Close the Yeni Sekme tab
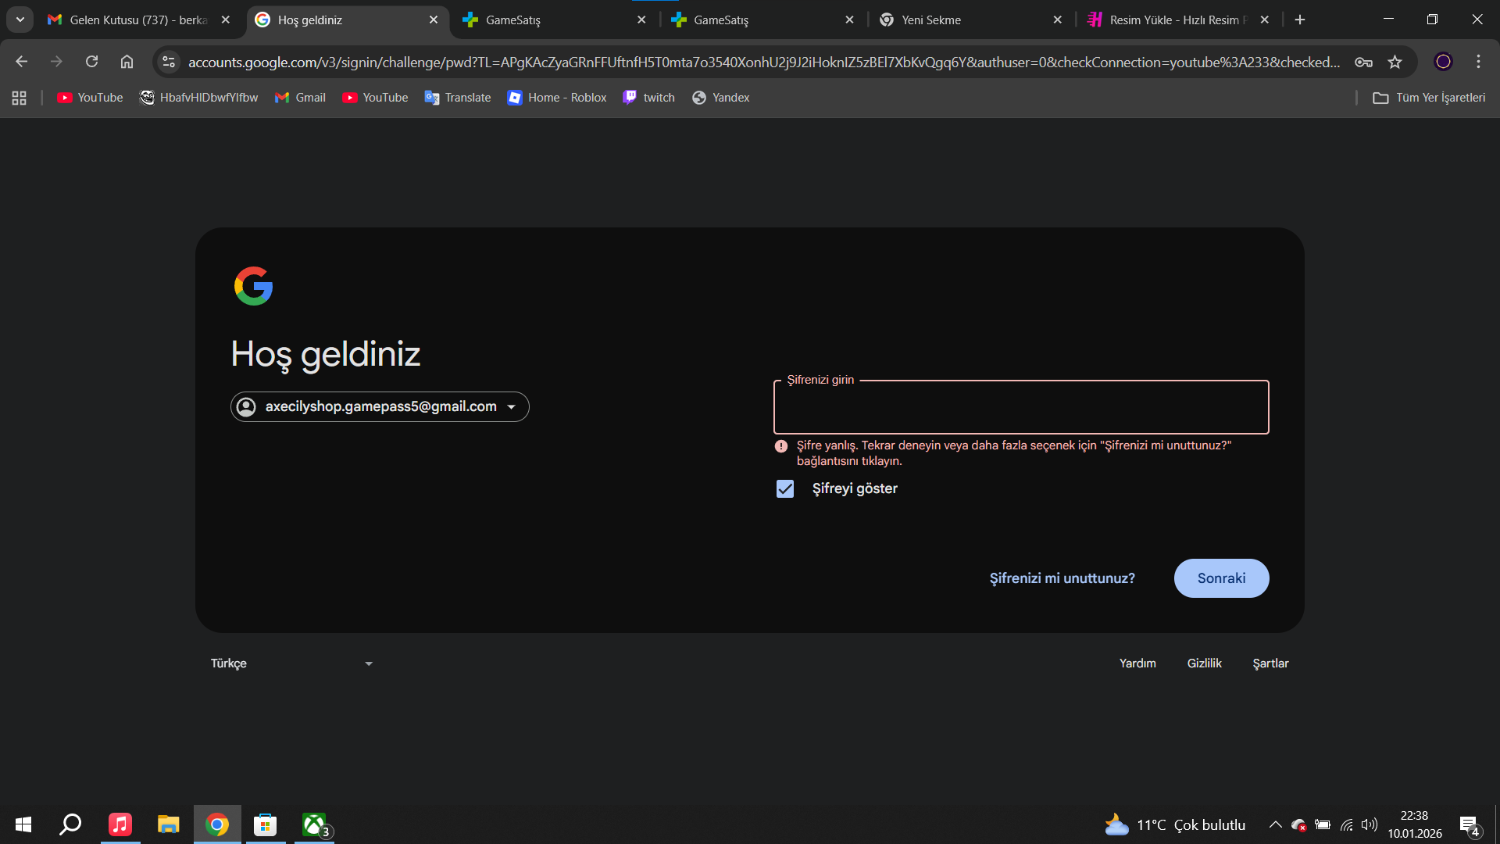Screen dimensions: 1500x844 coord(1057,20)
